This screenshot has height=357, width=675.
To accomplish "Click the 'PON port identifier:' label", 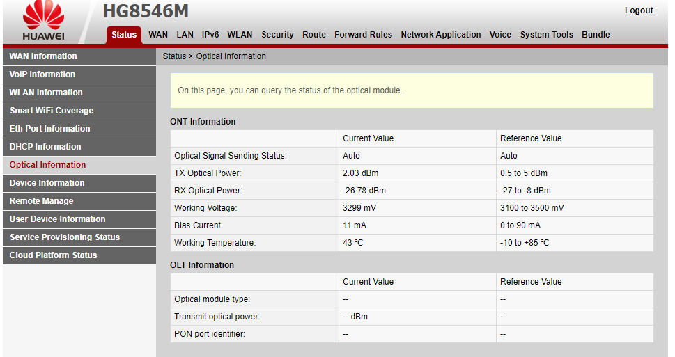I will pyautogui.click(x=209, y=334).
